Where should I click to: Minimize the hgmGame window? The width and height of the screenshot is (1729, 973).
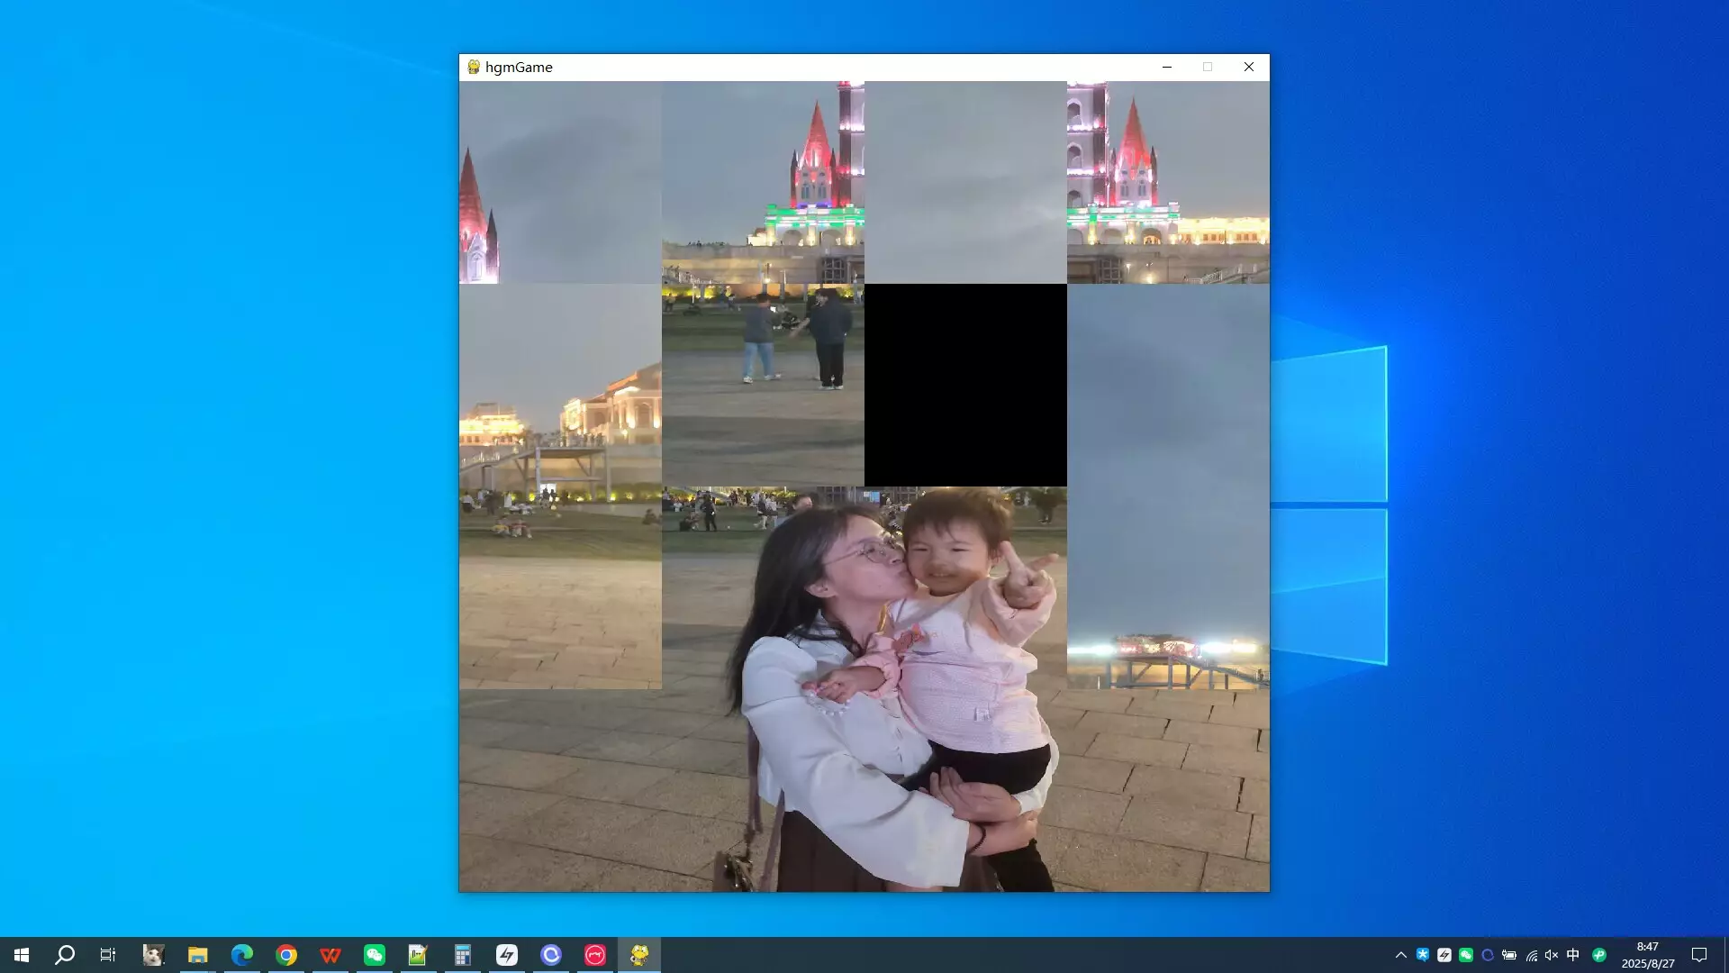pyautogui.click(x=1167, y=67)
